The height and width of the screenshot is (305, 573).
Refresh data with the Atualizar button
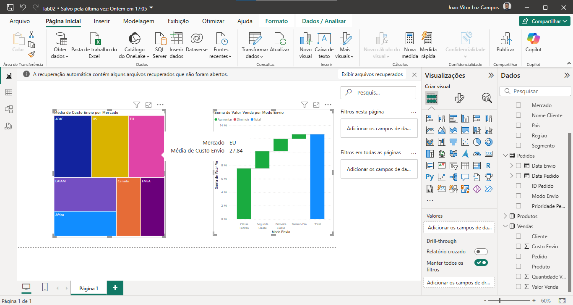(279, 43)
